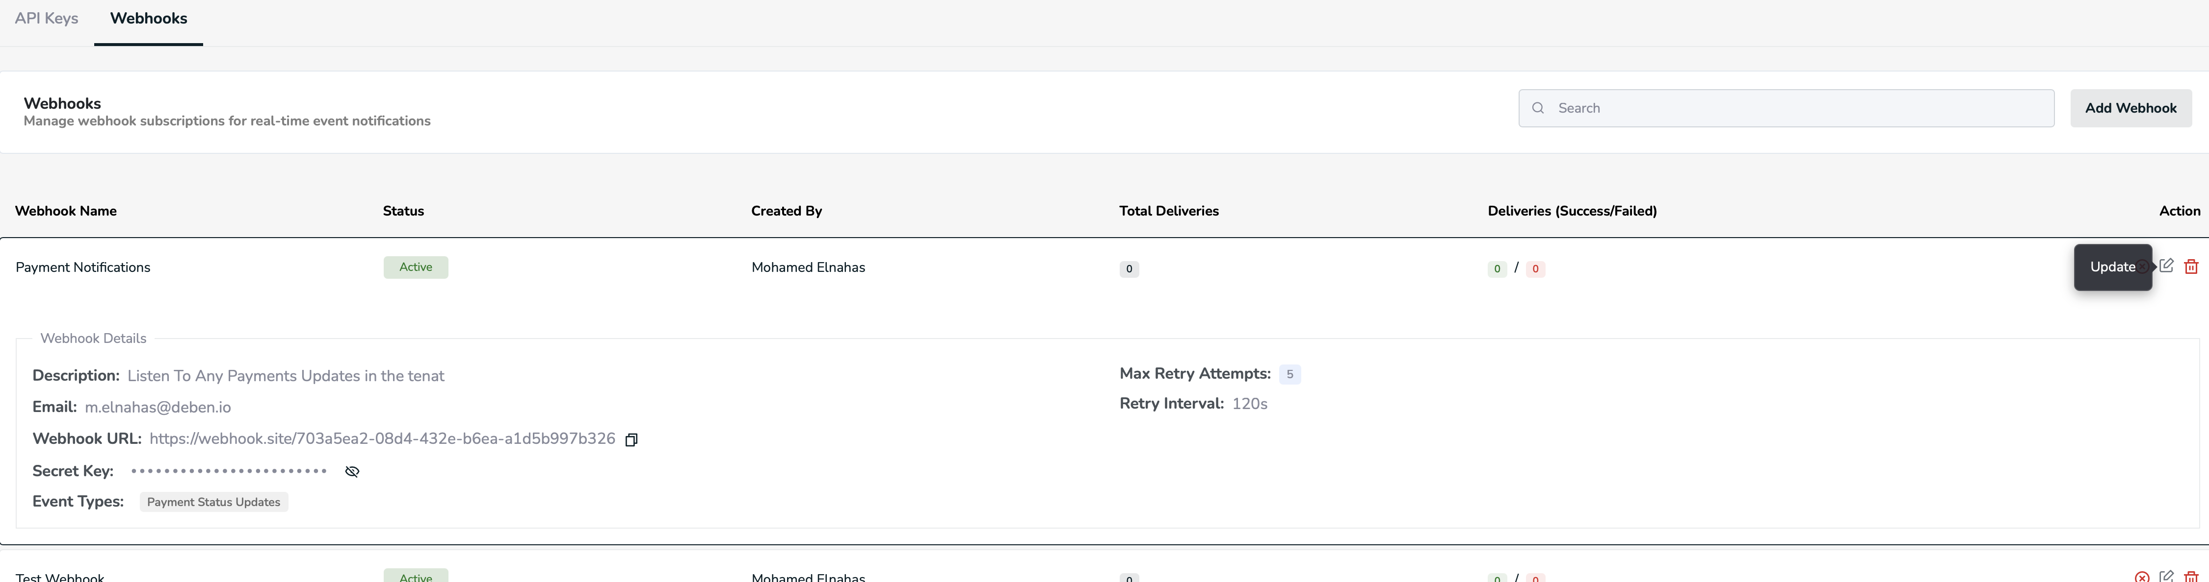Reveal the hidden Secret Key
The height and width of the screenshot is (582, 2209).
coord(352,472)
